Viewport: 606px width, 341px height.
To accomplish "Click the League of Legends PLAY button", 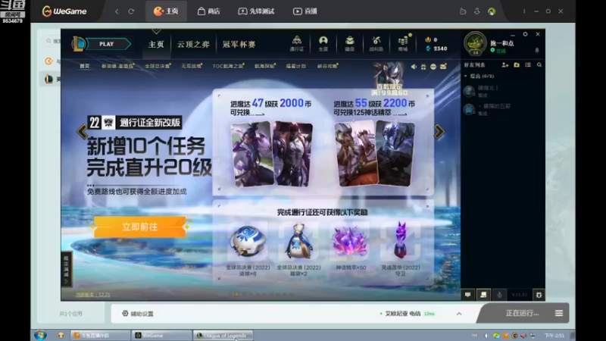I will pos(107,44).
